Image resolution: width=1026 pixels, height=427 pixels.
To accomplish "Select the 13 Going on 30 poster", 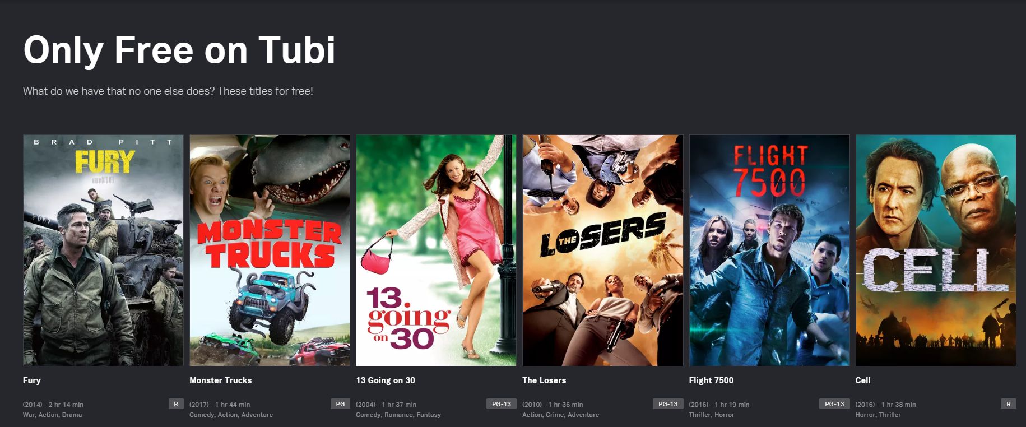I will click(x=436, y=250).
